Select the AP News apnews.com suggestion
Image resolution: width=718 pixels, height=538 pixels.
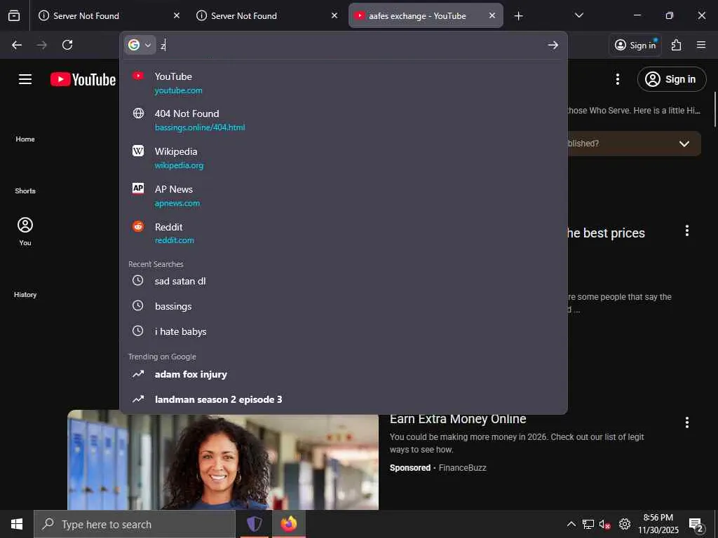tap(344, 196)
